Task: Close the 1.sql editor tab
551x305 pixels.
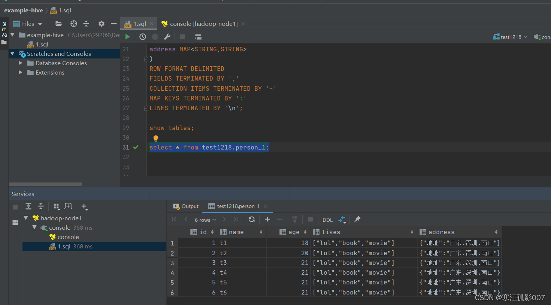Action: 152,24
